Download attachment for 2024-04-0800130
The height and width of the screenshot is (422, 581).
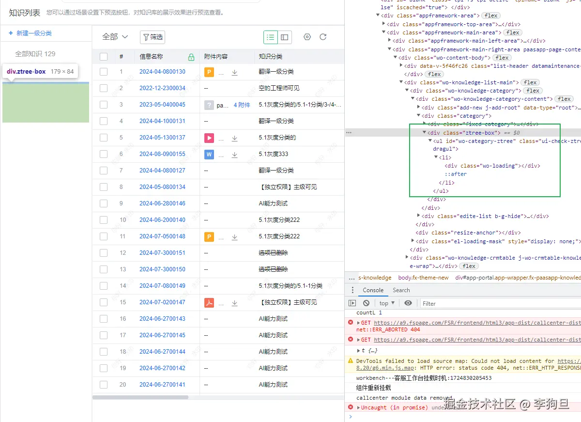tap(234, 72)
